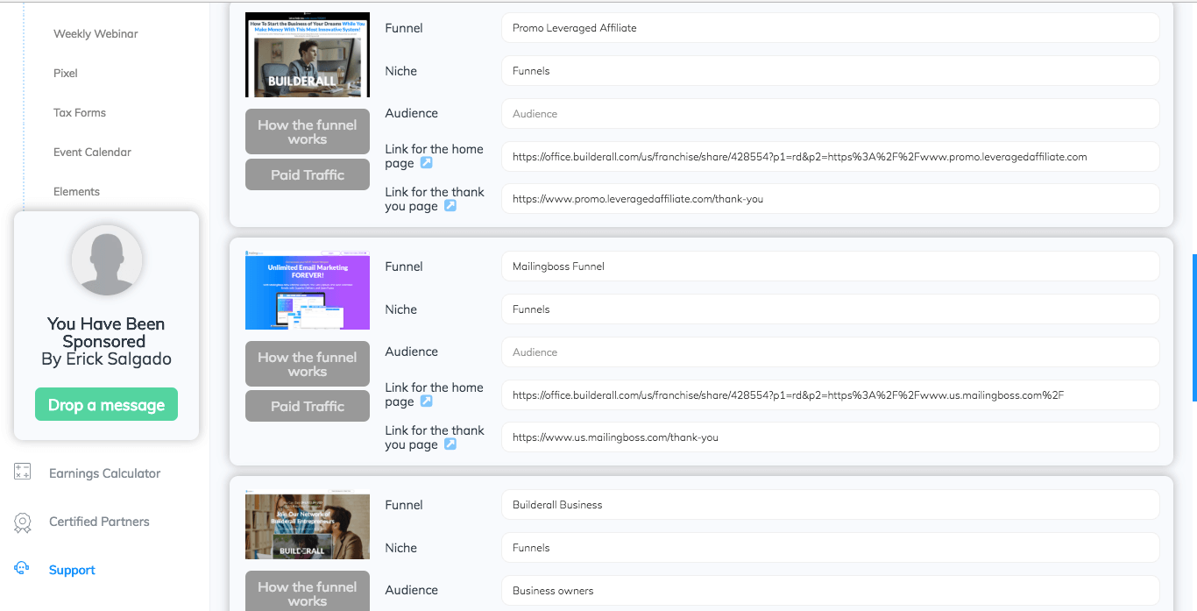1197x611 pixels.
Task: Select Event Calendar menu item
Action: point(92,153)
